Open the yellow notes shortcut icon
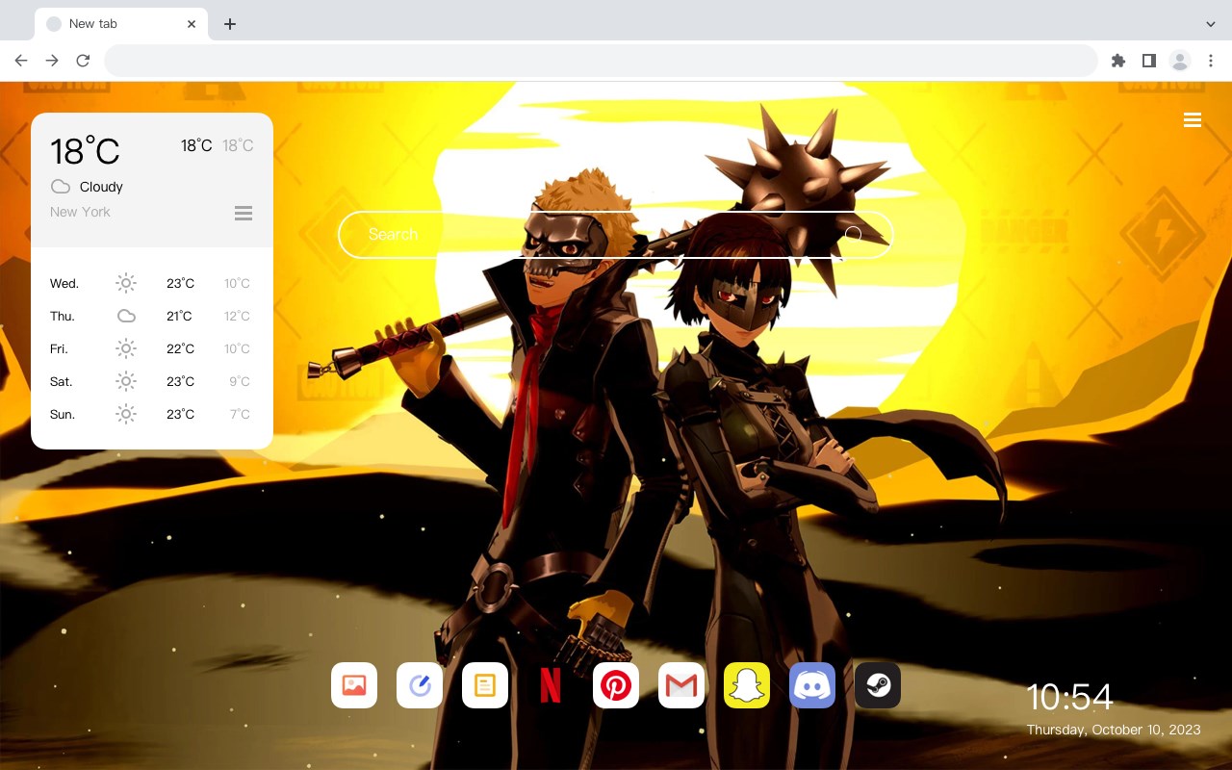The height and width of the screenshot is (770, 1232). [x=485, y=685]
